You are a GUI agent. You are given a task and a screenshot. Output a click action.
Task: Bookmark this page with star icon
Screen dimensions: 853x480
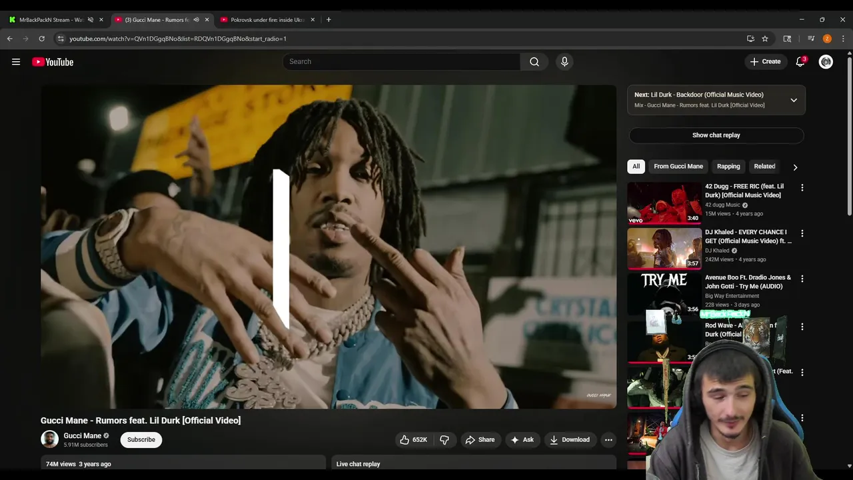(x=765, y=39)
